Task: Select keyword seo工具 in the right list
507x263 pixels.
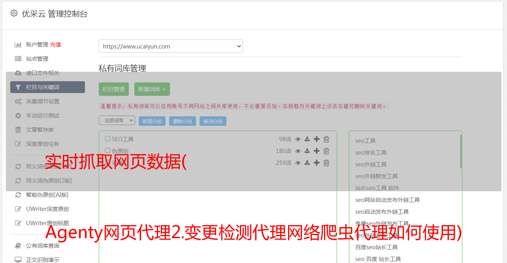Action: tap(366, 141)
